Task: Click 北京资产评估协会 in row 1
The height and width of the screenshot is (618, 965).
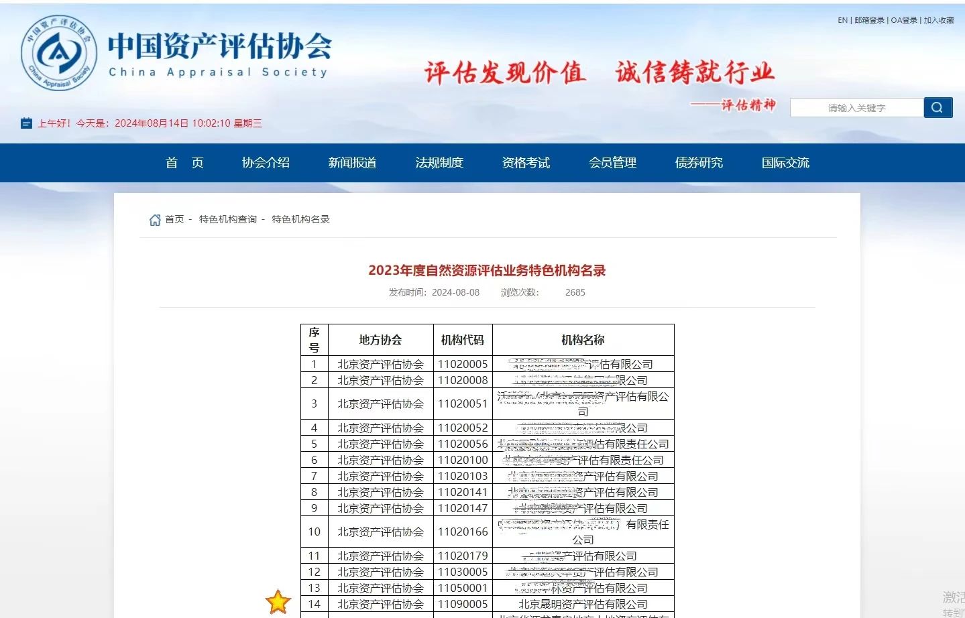Action: click(x=380, y=364)
